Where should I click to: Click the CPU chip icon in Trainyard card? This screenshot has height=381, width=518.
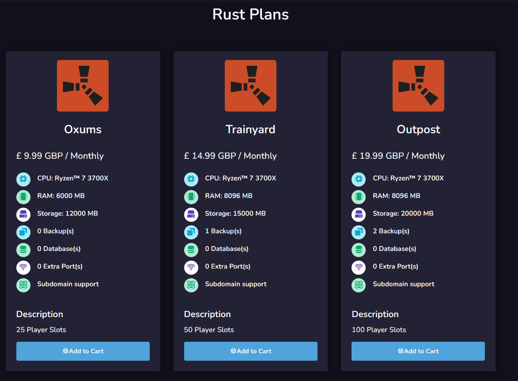click(x=191, y=179)
